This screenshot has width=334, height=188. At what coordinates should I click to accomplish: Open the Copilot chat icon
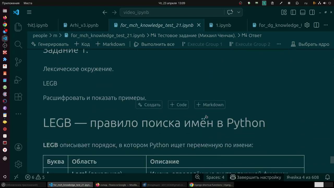230,12
